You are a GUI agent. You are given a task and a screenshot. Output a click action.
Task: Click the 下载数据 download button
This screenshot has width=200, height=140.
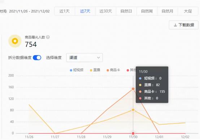click(184, 25)
